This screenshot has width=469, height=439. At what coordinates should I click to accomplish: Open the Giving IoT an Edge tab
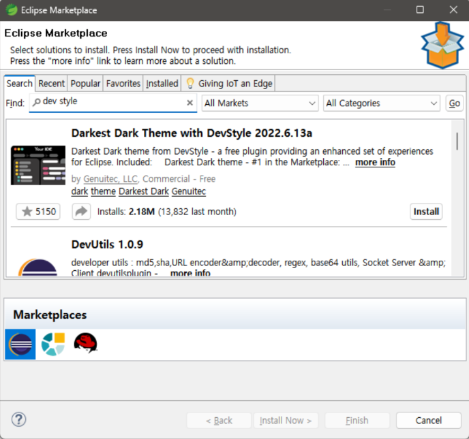coord(229,83)
